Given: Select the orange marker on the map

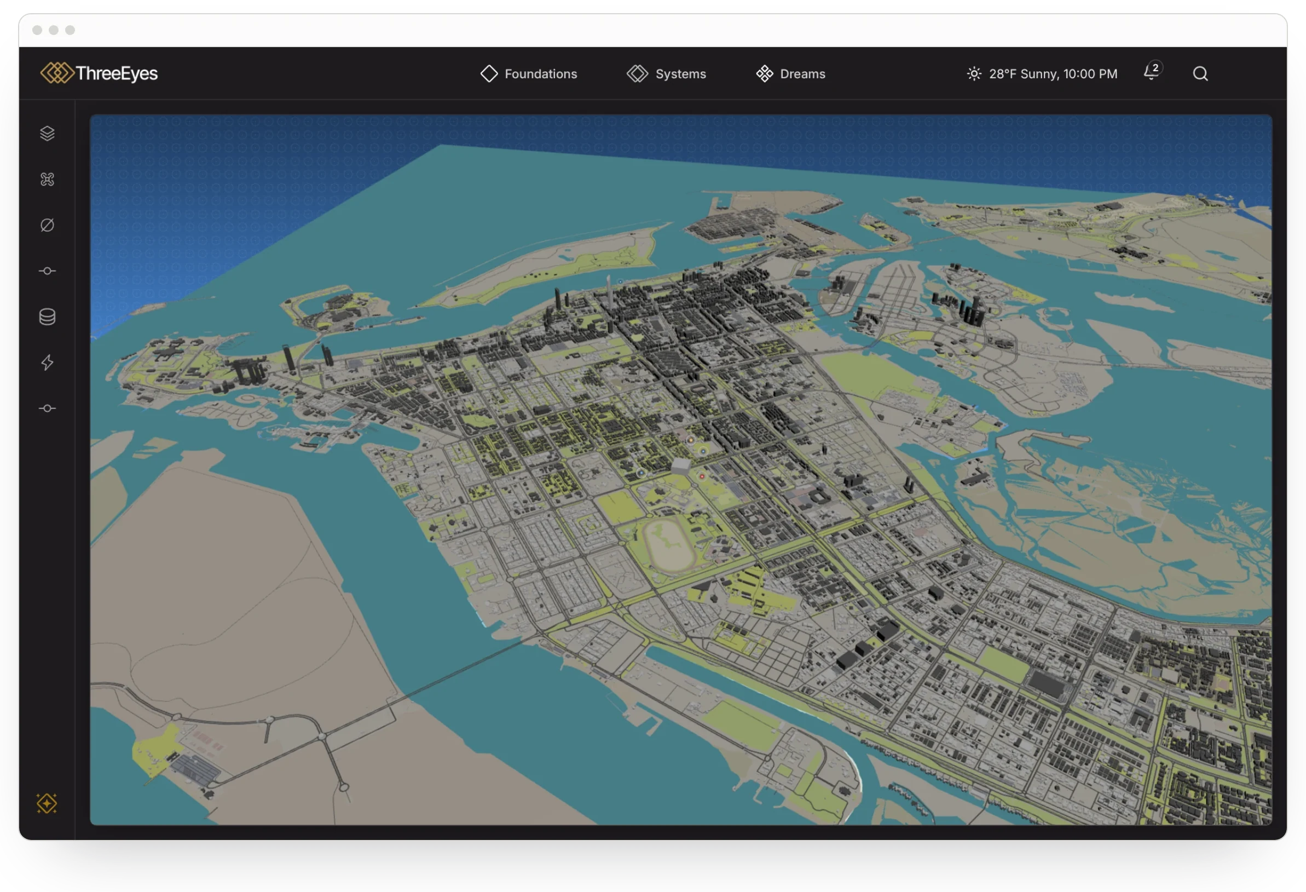Looking at the screenshot, I should click(690, 440).
